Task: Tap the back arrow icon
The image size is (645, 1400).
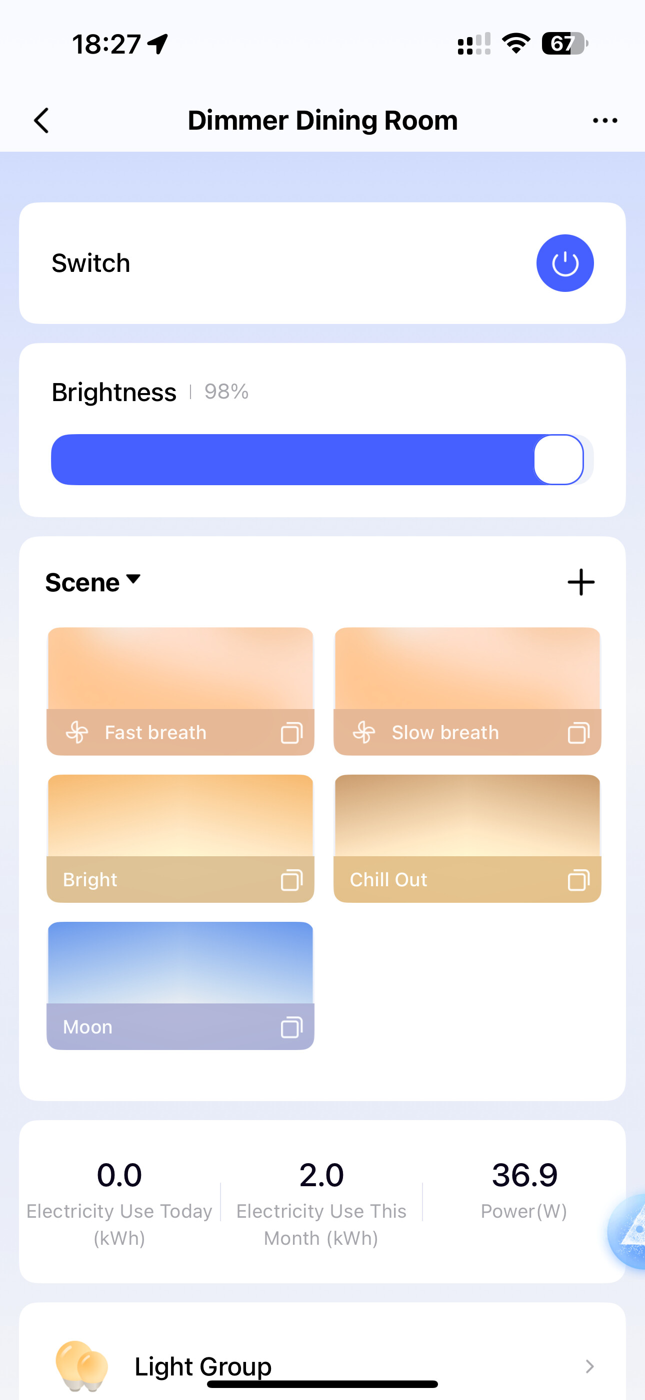Action: pos(42,120)
